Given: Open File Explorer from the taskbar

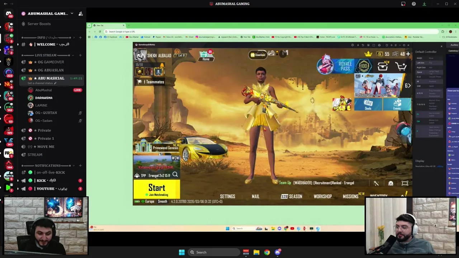Looking at the screenshot, I should coord(256,252).
